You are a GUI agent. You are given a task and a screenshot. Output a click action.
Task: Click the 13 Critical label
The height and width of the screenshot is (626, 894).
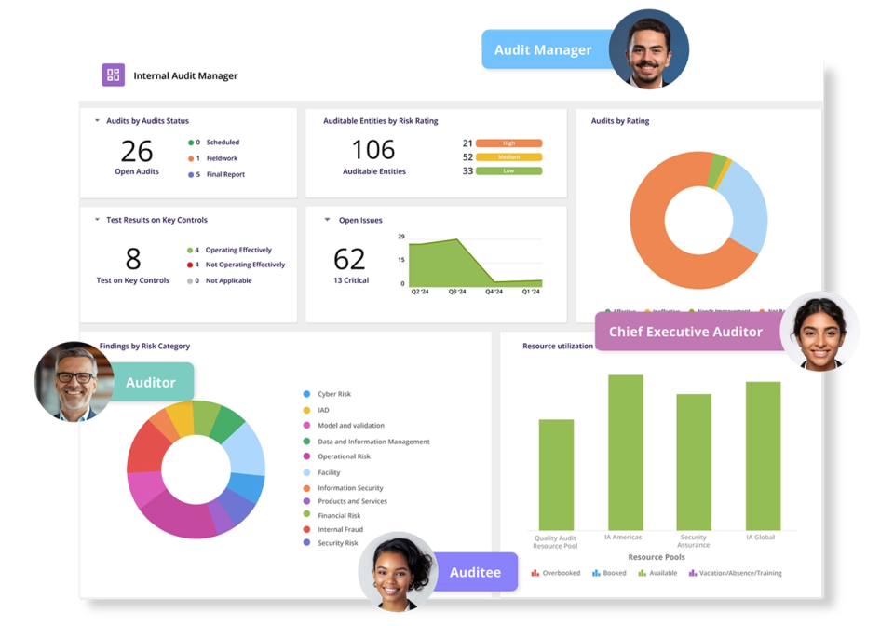point(351,280)
